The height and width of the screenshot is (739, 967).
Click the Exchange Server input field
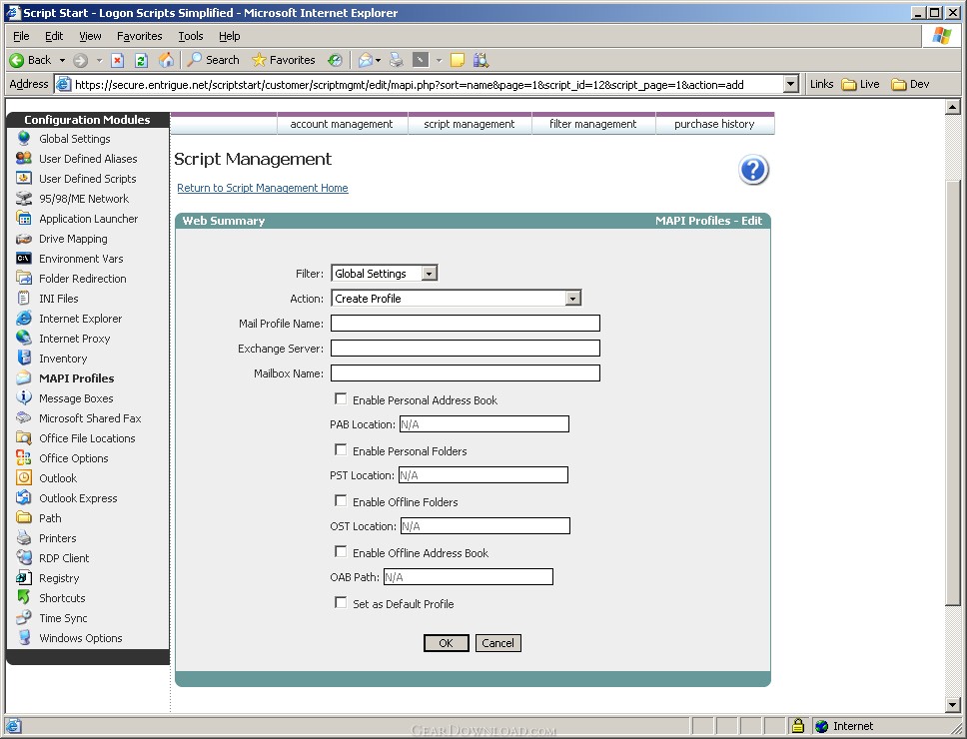pyautogui.click(x=465, y=349)
